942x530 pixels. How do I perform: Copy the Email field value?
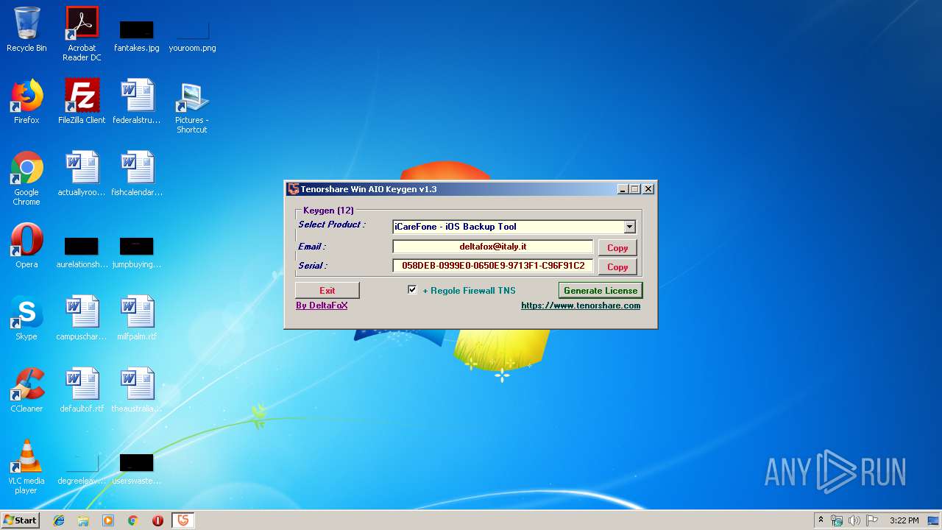(617, 248)
